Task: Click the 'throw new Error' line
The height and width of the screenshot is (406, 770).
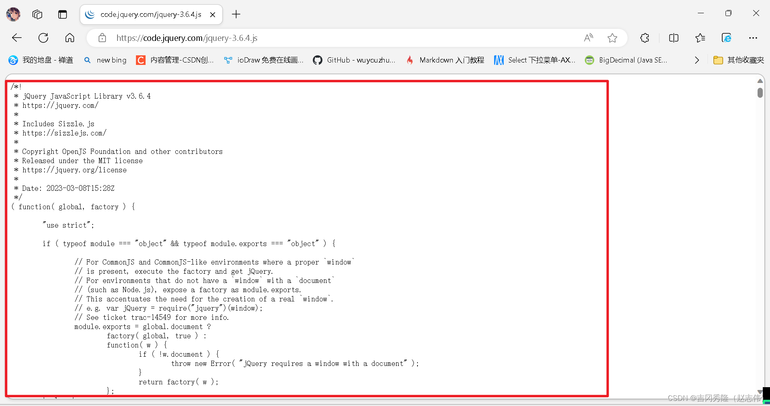Action: coord(295,364)
